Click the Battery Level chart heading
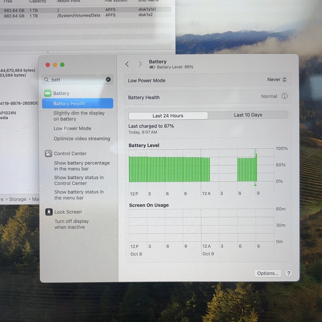 click(x=144, y=145)
